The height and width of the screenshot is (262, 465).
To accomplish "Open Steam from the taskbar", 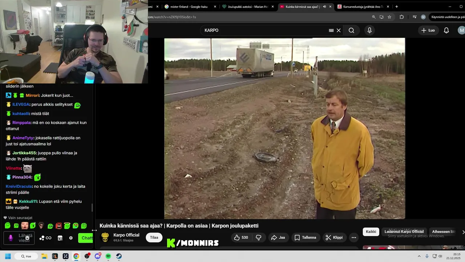I will (119, 256).
